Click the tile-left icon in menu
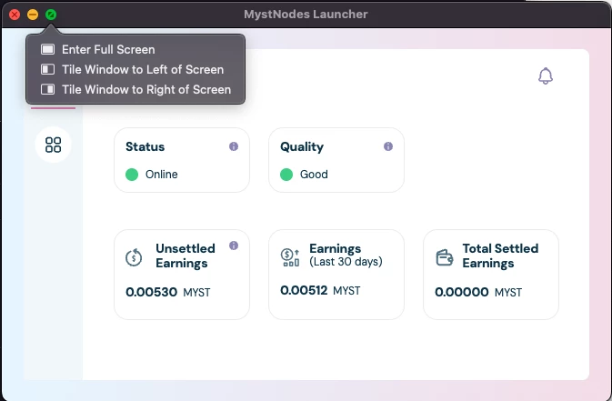This screenshot has width=612, height=401. click(47, 69)
